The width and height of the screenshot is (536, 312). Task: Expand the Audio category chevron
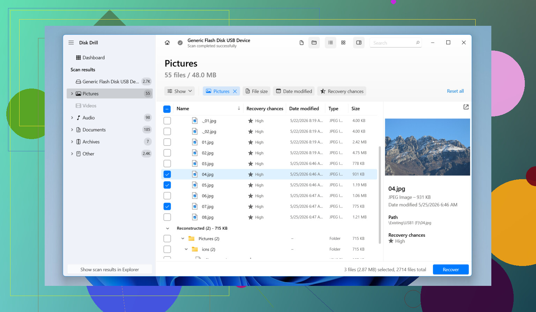[72, 118]
